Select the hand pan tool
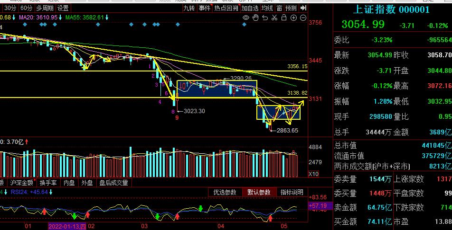Viewport: 452px width, 230px height. (x=255, y=18)
